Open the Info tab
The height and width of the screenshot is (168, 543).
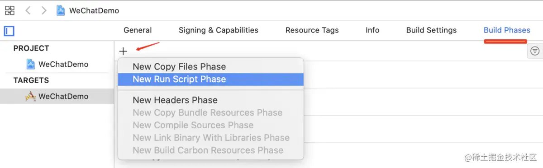click(372, 30)
